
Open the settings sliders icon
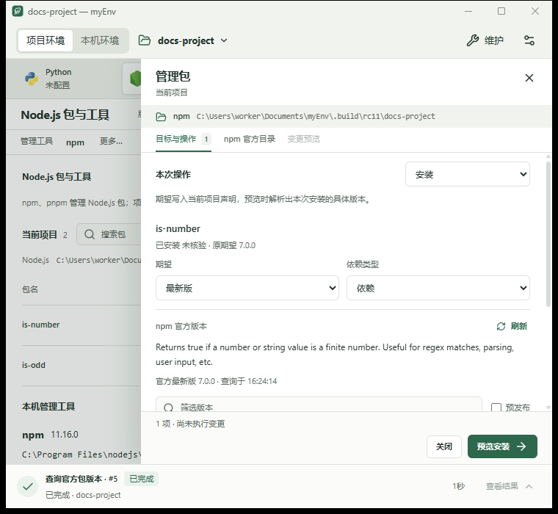529,40
